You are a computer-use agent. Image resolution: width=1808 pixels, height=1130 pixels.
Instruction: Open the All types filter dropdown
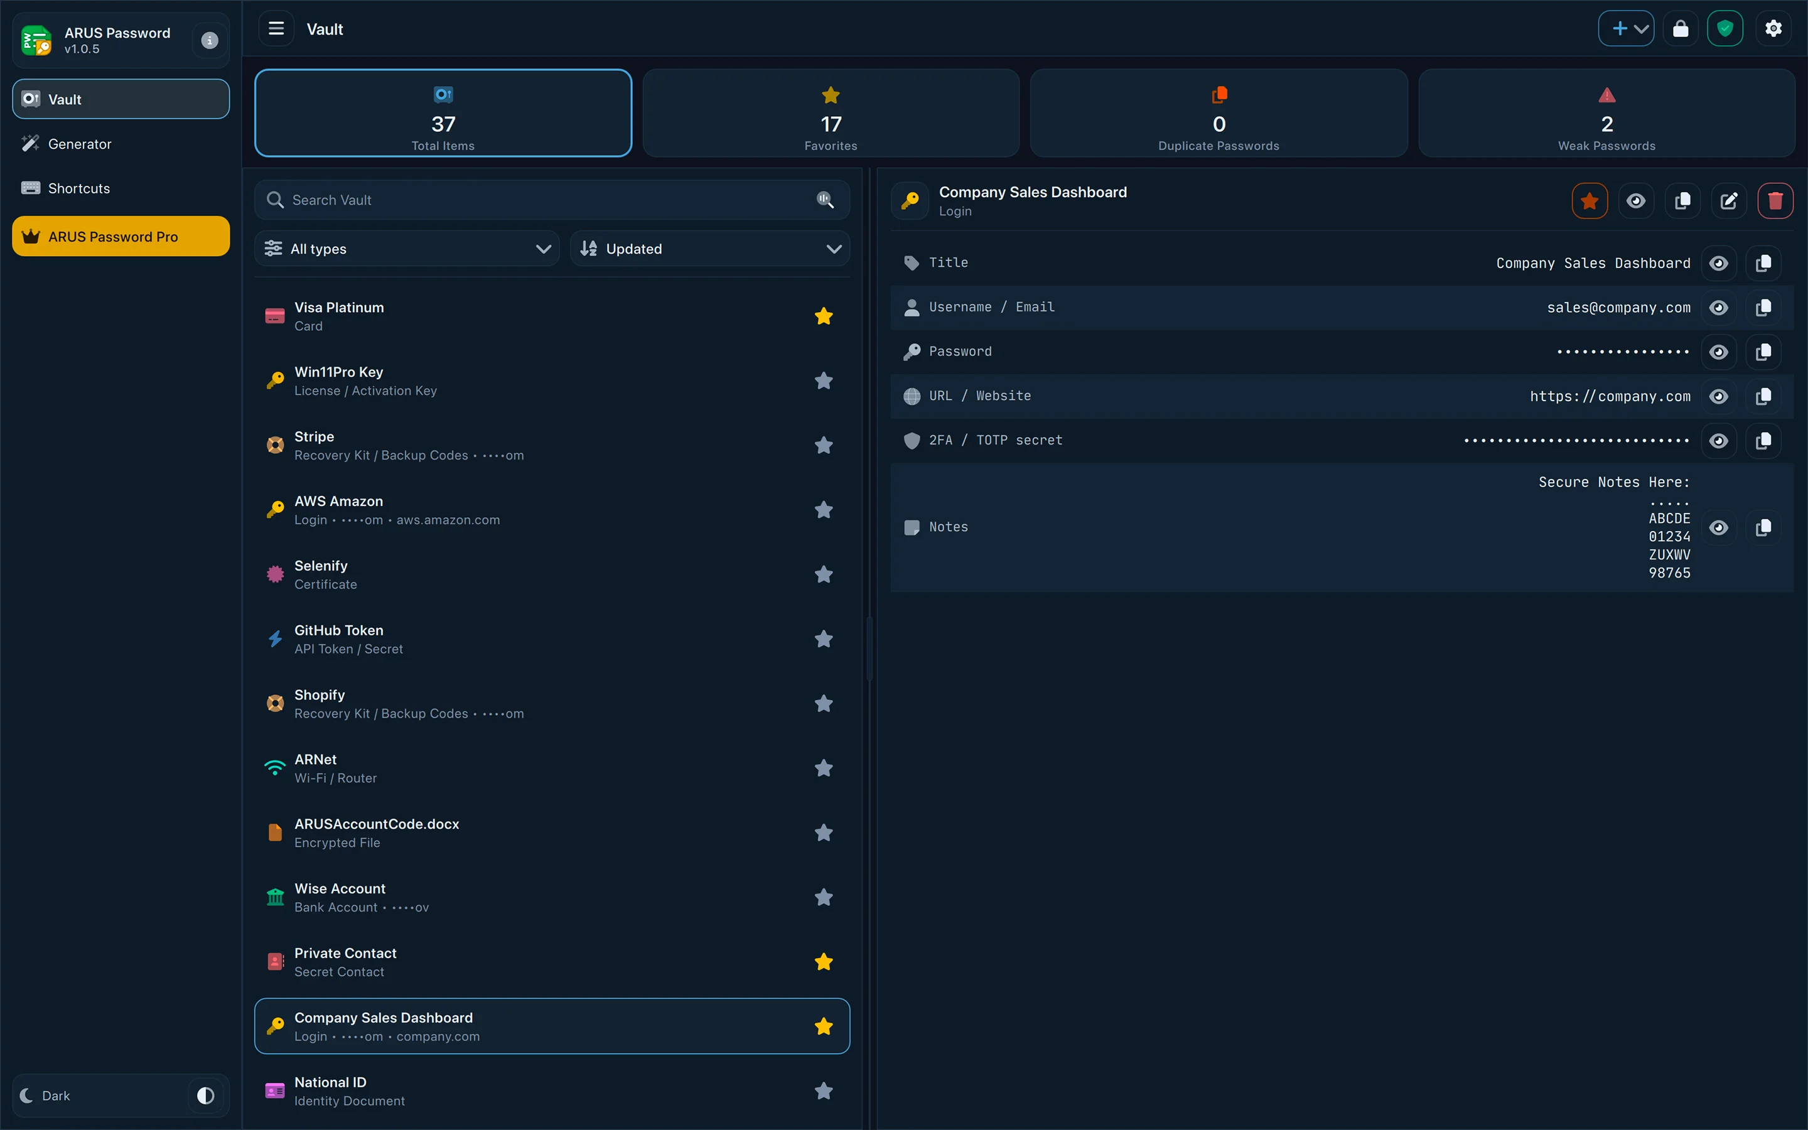(x=407, y=248)
